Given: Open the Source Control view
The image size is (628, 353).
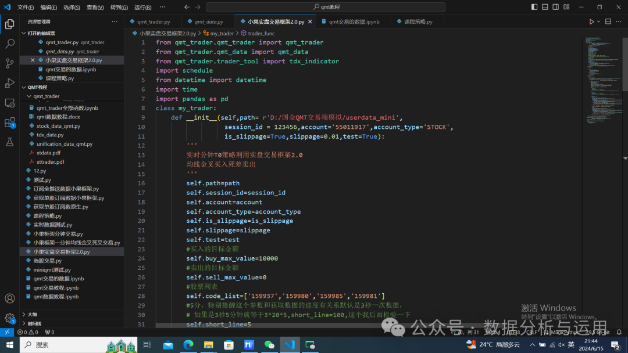Looking at the screenshot, I should pos(10,63).
